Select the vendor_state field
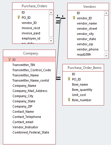 point(86,39)
